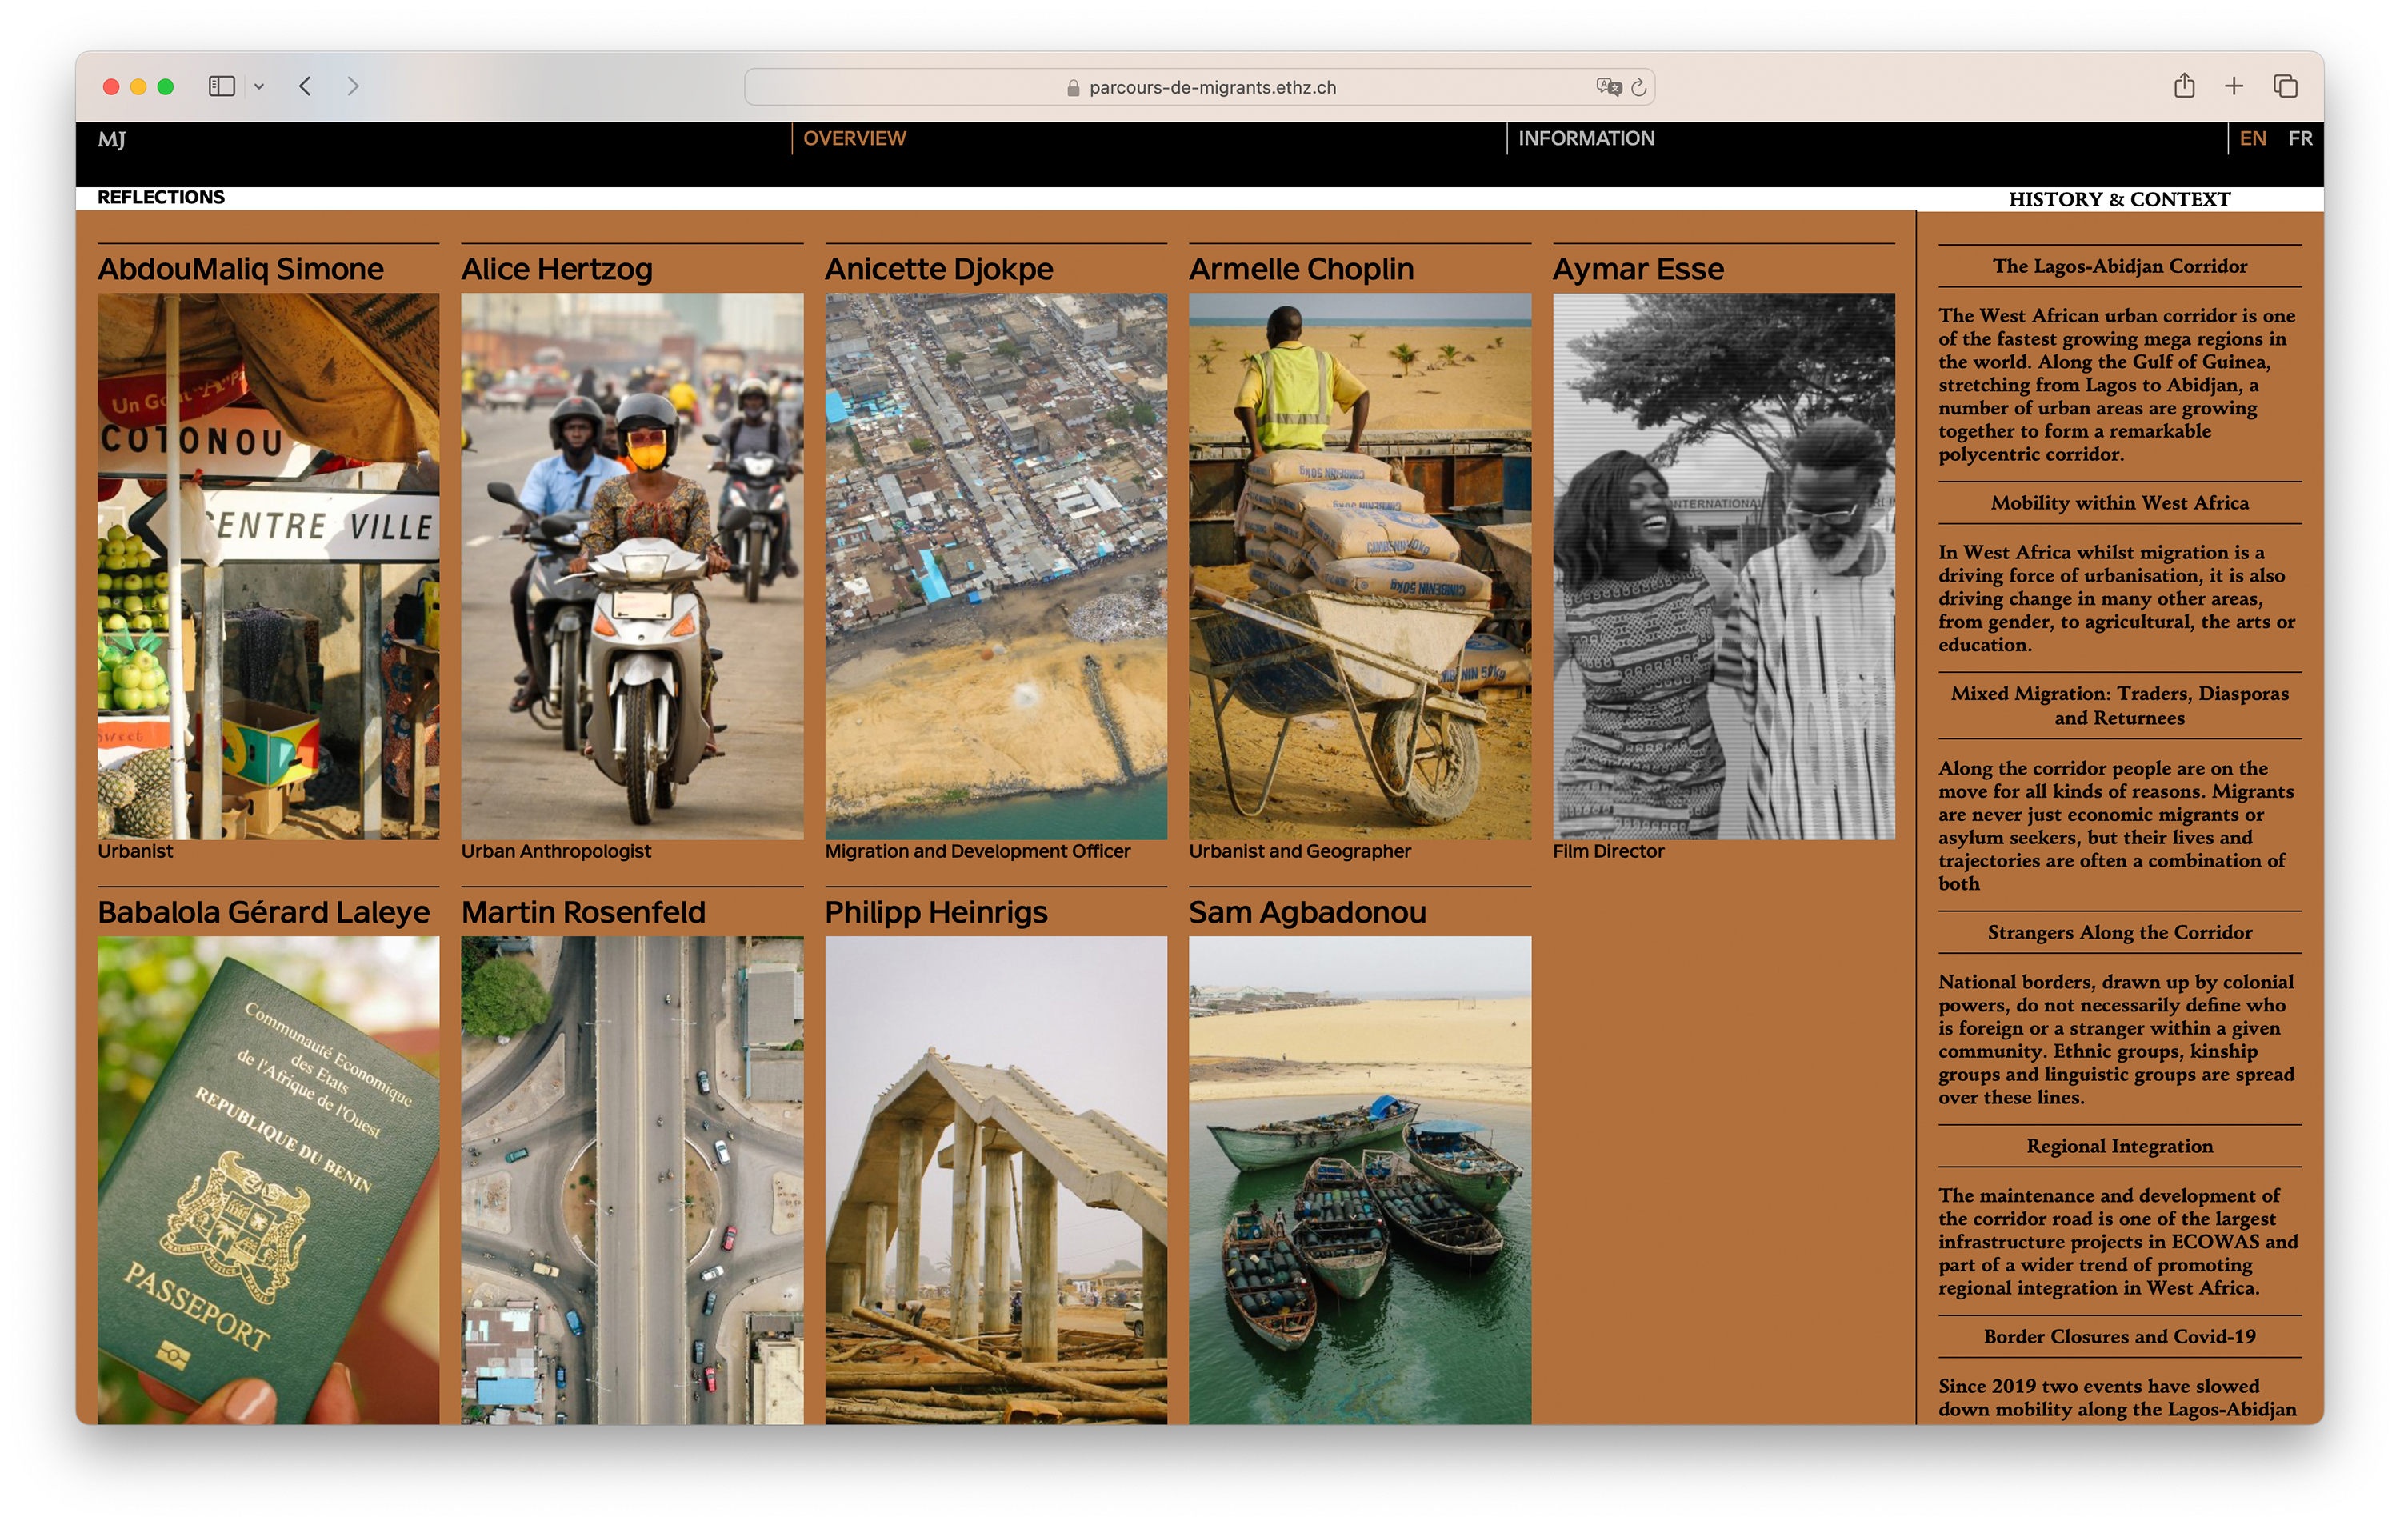The width and height of the screenshot is (2400, 1525).
Task: Open the OVERVIEW menu item
Action: (854, 138)
